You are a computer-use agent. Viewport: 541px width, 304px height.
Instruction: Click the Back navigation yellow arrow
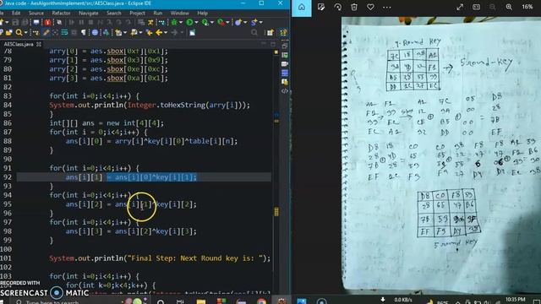coord(159,32)
